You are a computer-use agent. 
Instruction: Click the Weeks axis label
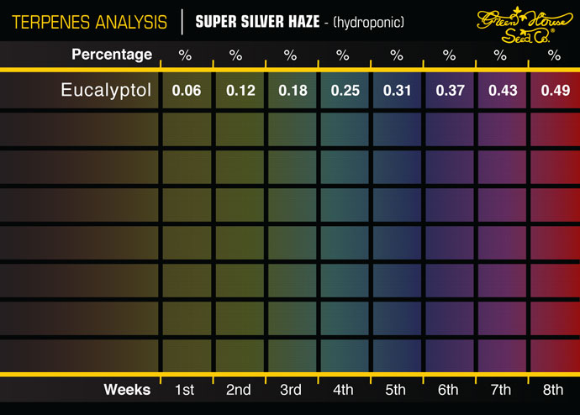click(127, 390)
